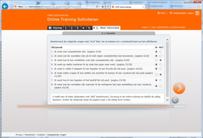
Task: Select NEE for statement 7 bedrijf bij mij past
Action: pos(161,80)
